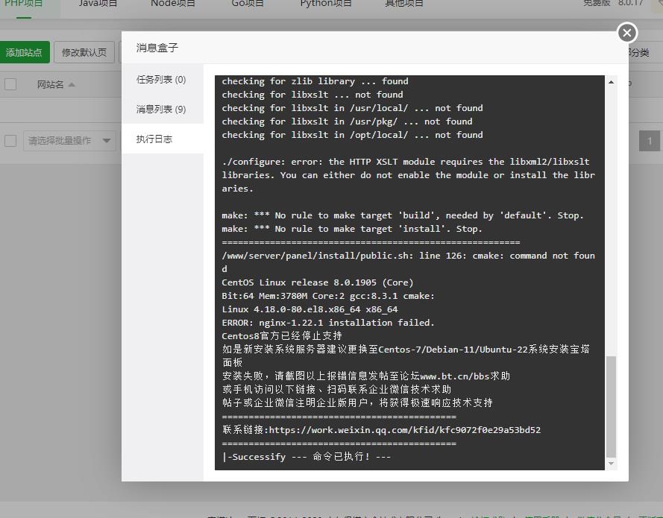Switch to the PHP项目 tab
Viewport: 663px width, 518px height.
coord(24,4)
